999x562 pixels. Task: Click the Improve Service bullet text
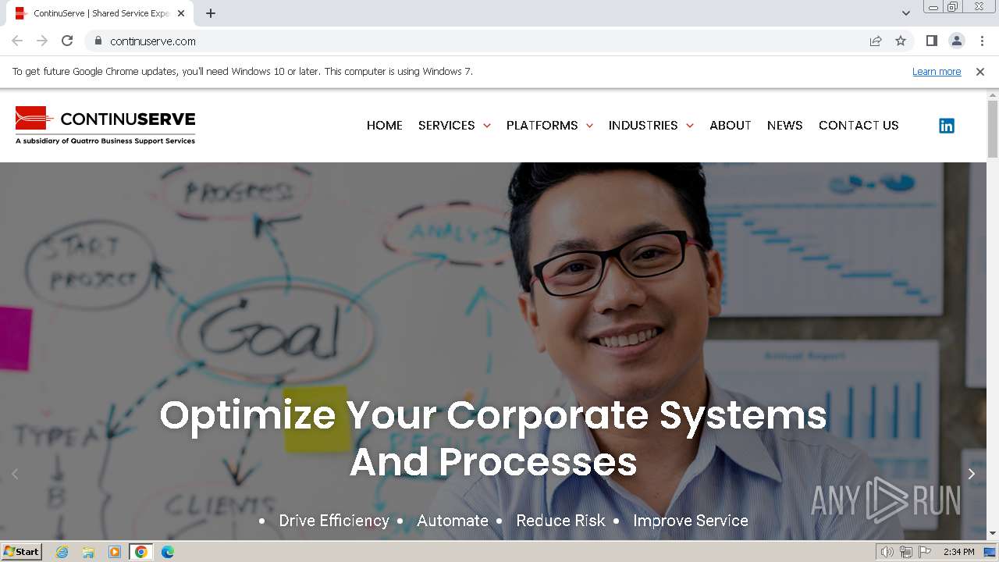point(691,521)
